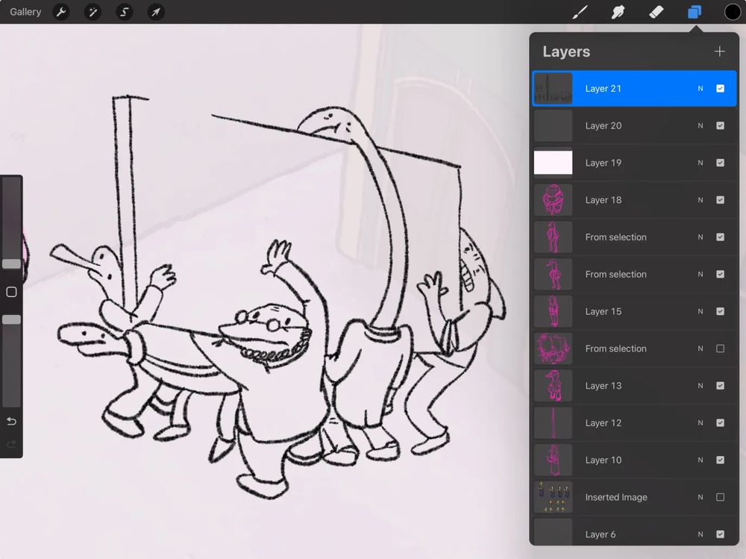Open the black color picker circle

[x=733, y=12]
